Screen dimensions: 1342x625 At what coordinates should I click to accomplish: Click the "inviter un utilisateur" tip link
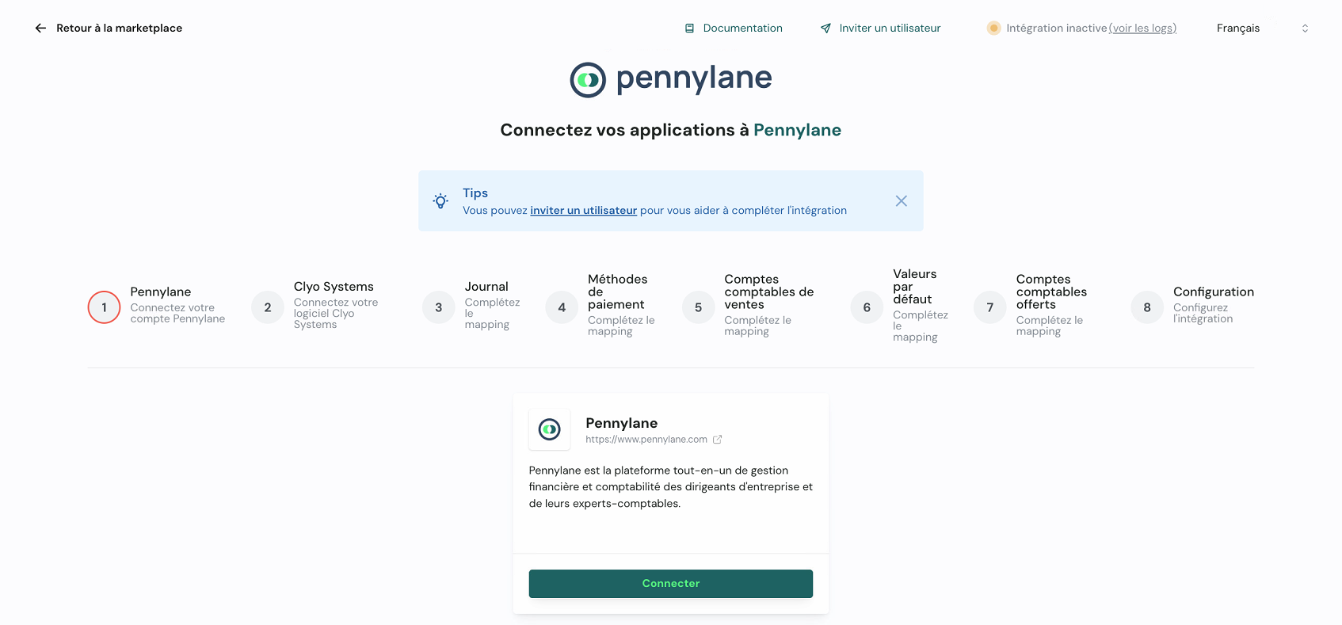(x=583, y=211)
